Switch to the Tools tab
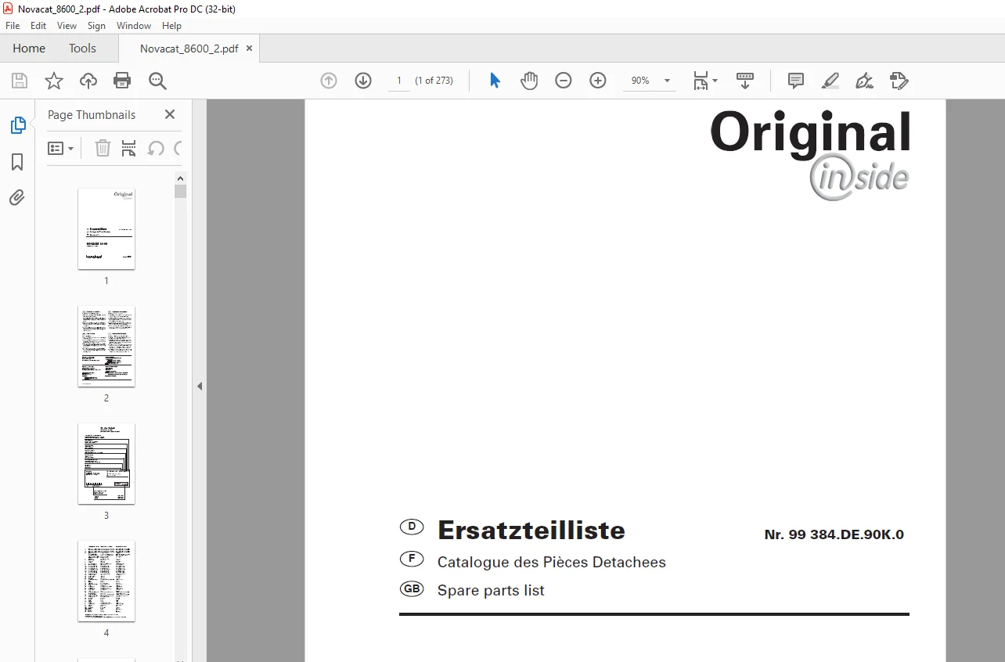The height and width of the screenshot is (662, 1005). click(82, 49)
